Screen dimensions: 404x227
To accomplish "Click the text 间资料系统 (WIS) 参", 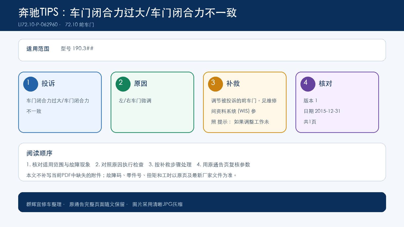I will 234,111.
